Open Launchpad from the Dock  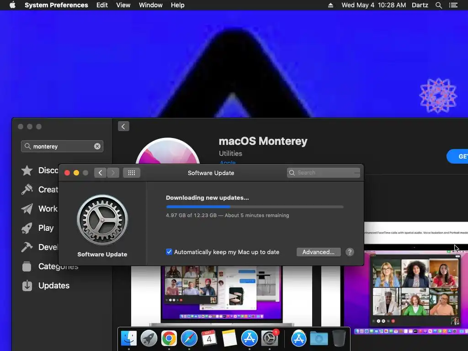[x=149, y=339]
